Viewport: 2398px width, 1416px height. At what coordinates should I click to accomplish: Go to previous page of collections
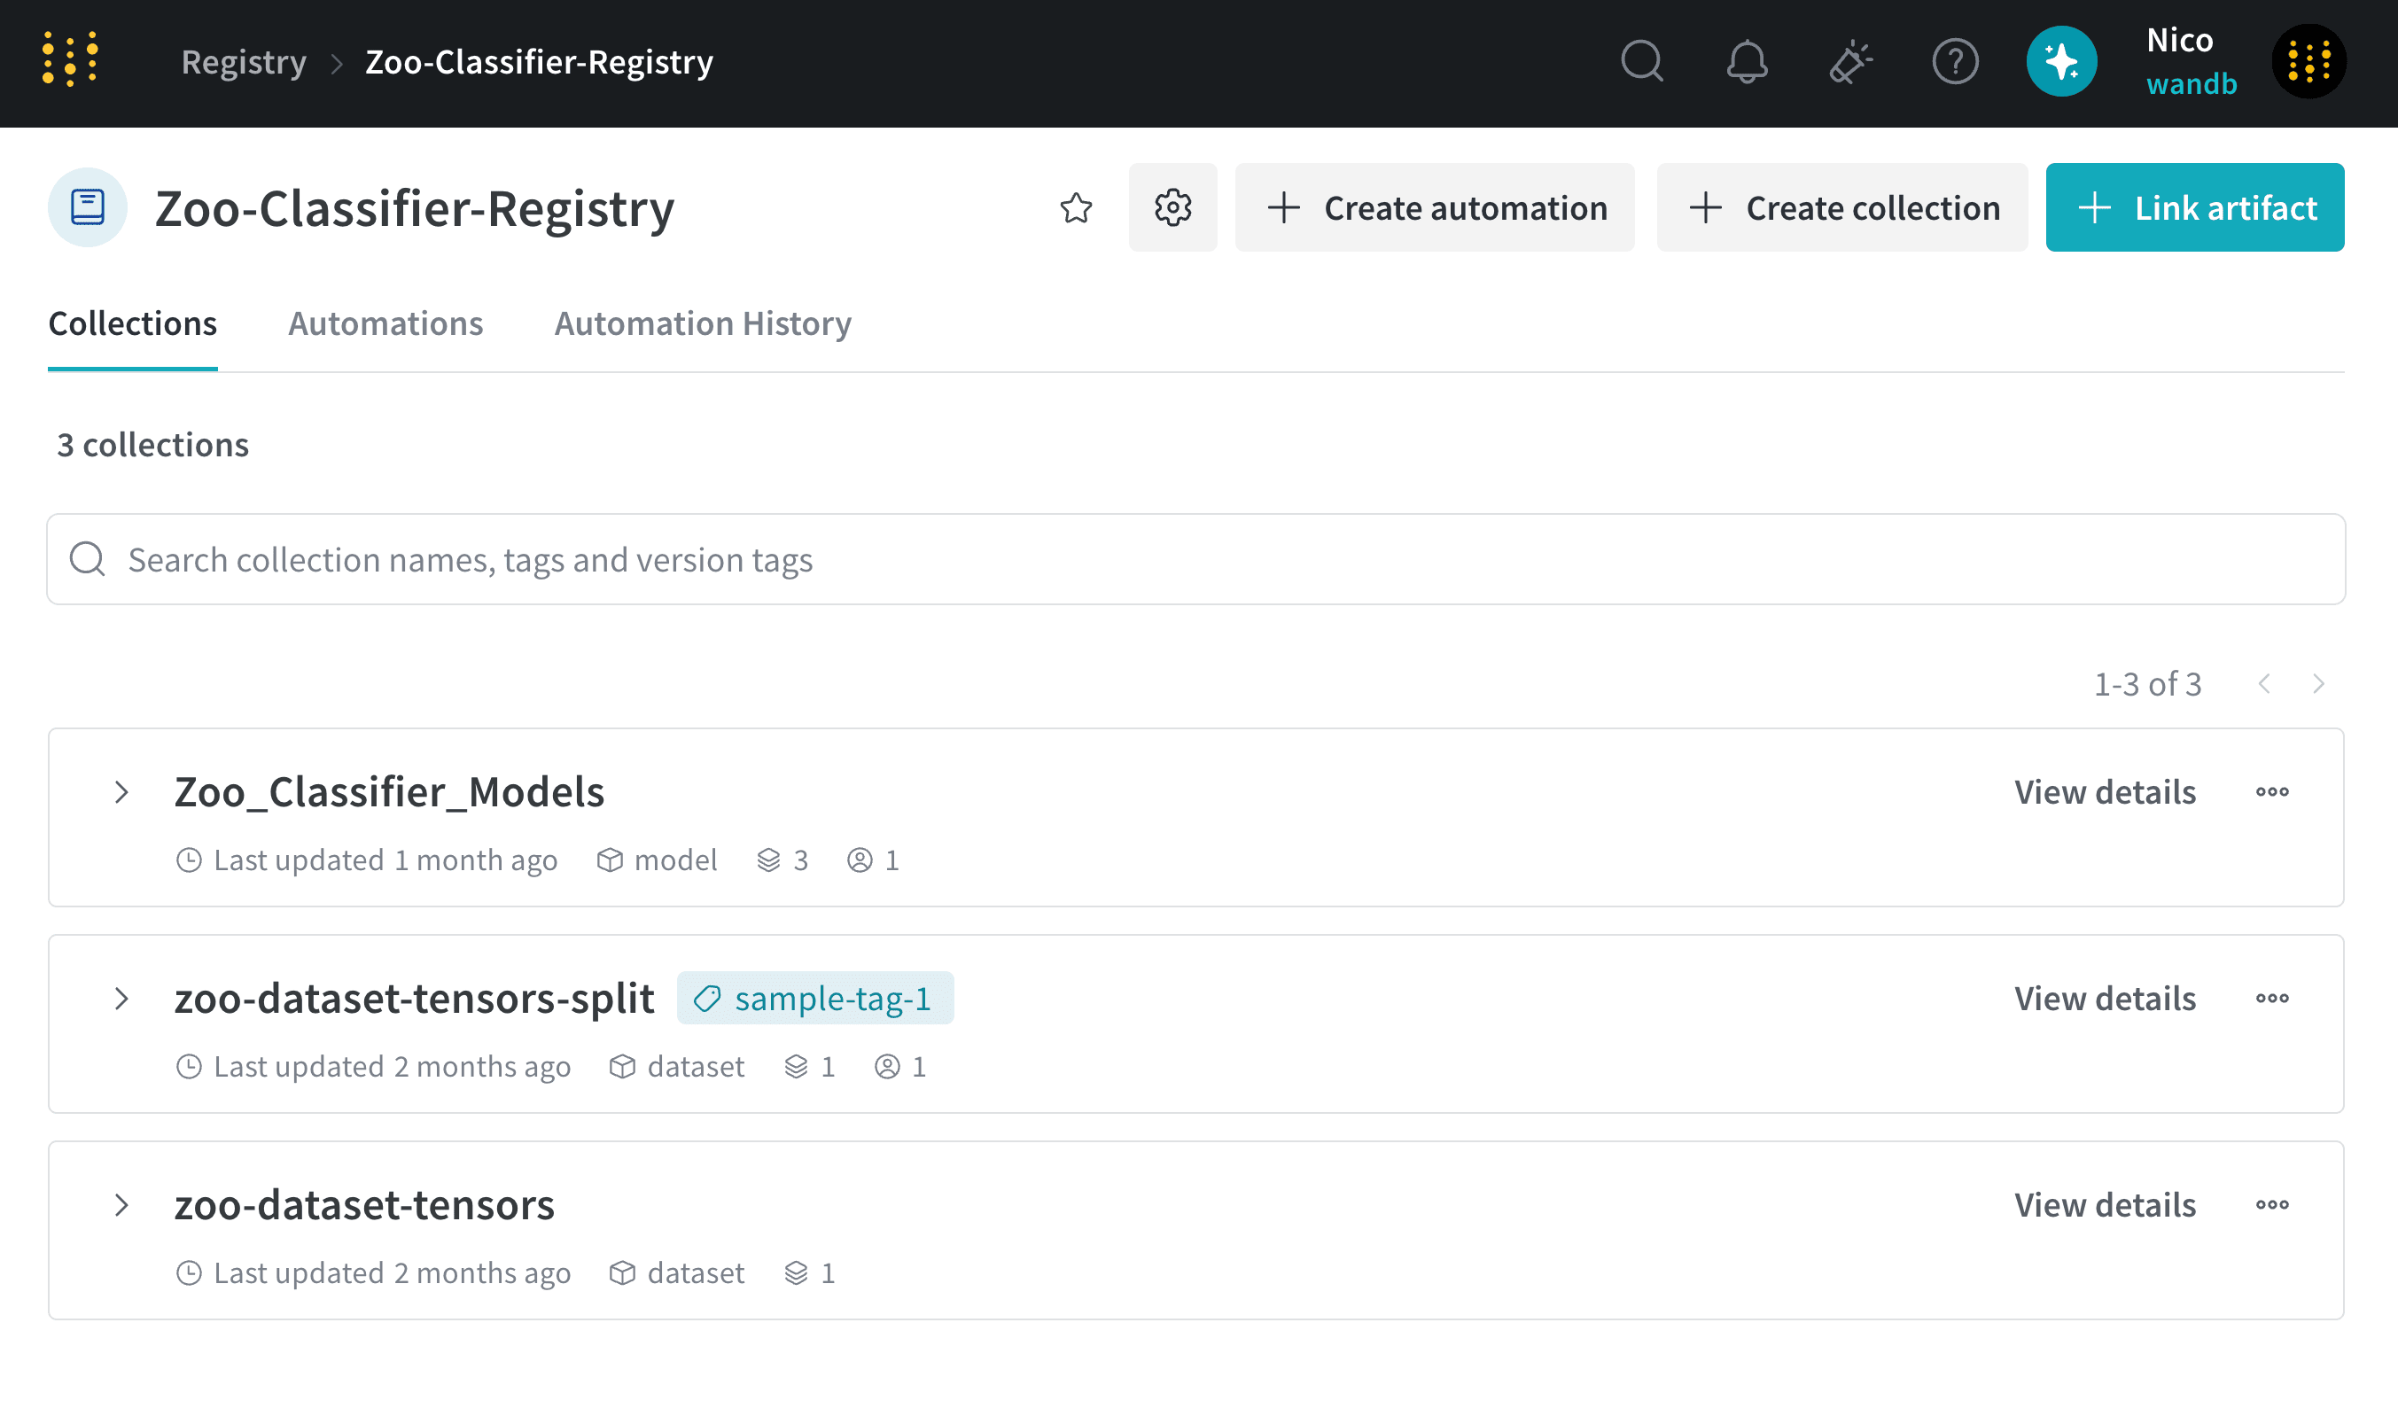(x=2264, y=684)
